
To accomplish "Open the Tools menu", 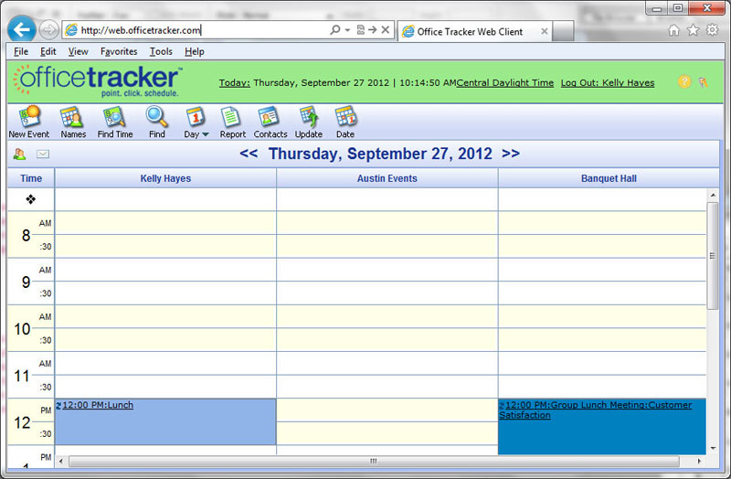I will [161, 52].
